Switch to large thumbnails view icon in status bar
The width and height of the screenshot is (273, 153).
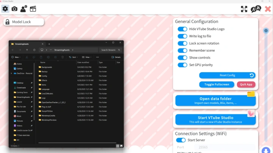[121, 146]
